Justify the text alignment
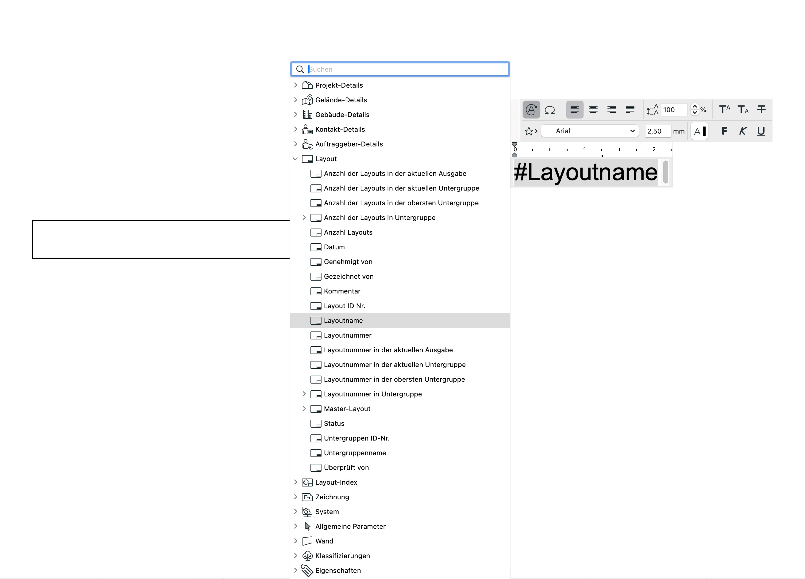Image resolution: width=805 pixels, height=579 pixels. (x=630, y=109)
